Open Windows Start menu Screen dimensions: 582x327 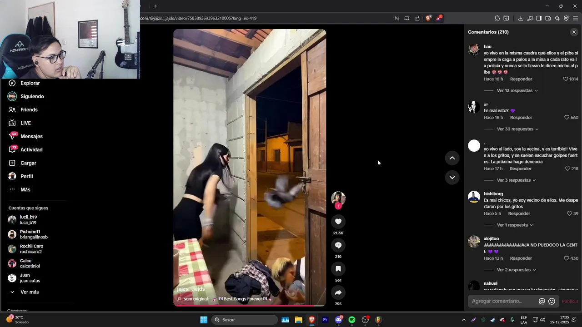point(204,320)
